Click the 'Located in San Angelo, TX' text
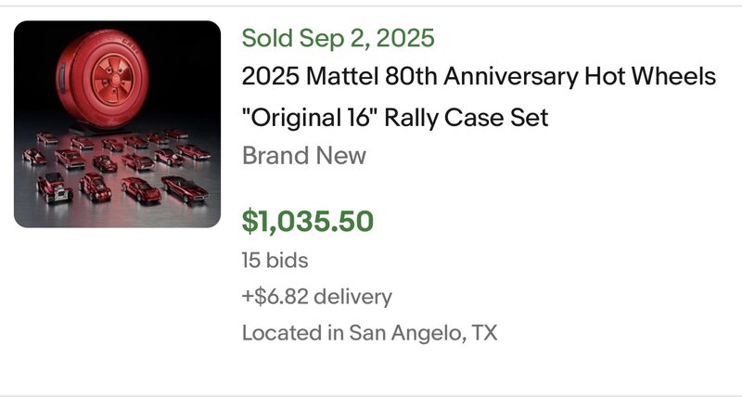 [x=369, y=333]
